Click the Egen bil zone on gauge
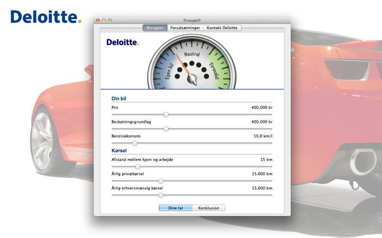This screenshot has width=382, height=238. [x=169, y=71]
